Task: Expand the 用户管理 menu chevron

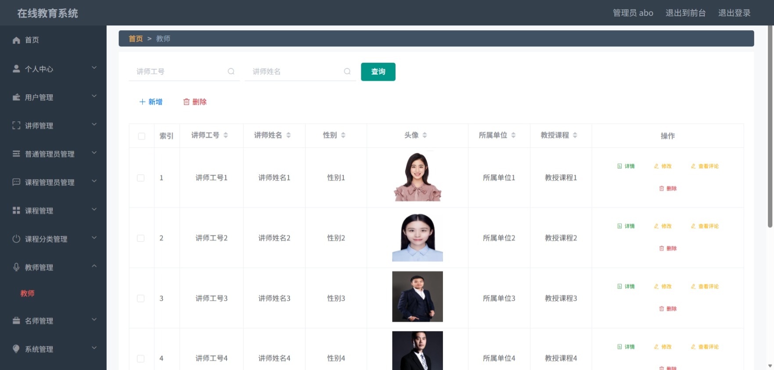Action: [94, 96]
